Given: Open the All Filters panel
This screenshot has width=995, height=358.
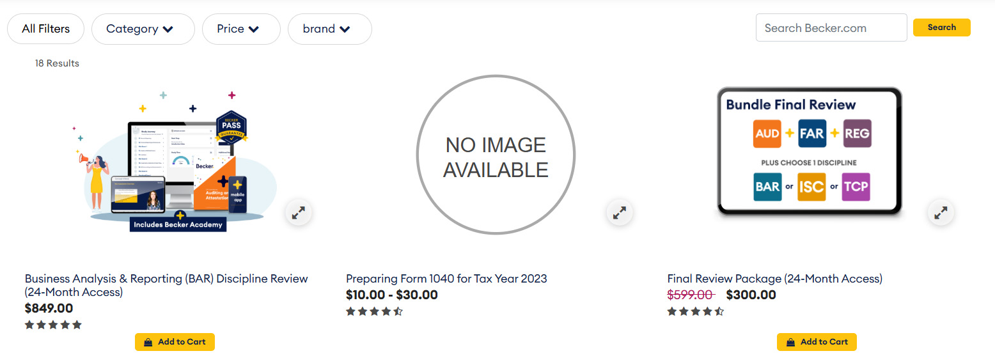Looking at the screenshot, I should pos(45,29).
